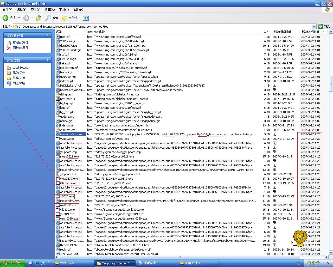Select the free.gif file icon
The width and height of the screenshot is (333, 267).
pyautogui.click(x=58, y=37)
